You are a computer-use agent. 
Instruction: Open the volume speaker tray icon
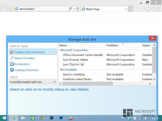click(146, 118)
